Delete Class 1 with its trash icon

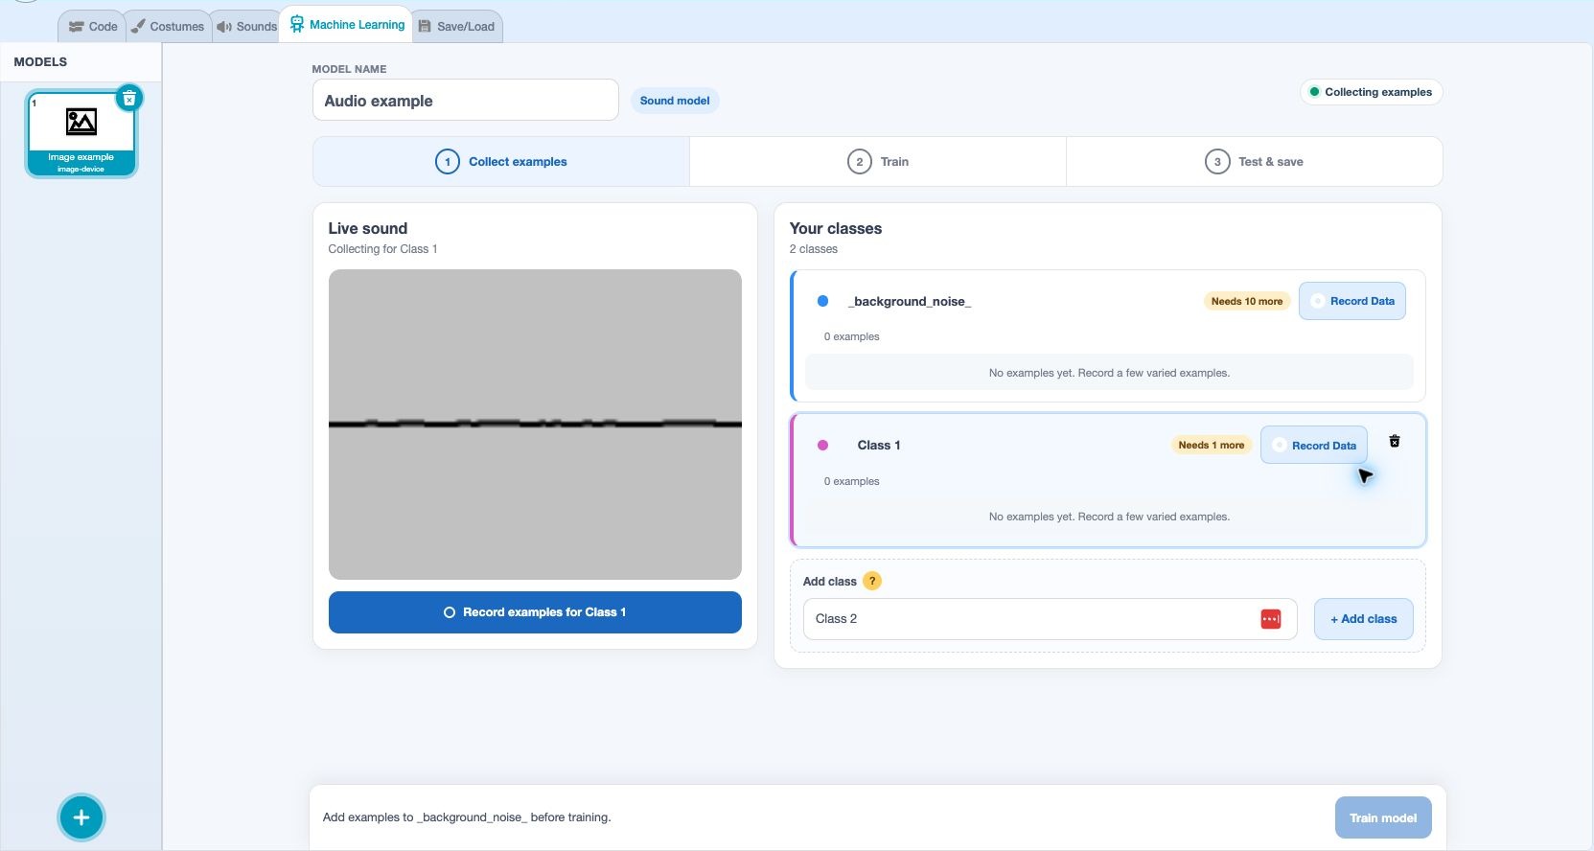point(1395,441)
